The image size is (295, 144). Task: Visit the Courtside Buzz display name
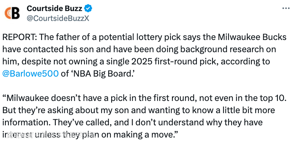55,8
